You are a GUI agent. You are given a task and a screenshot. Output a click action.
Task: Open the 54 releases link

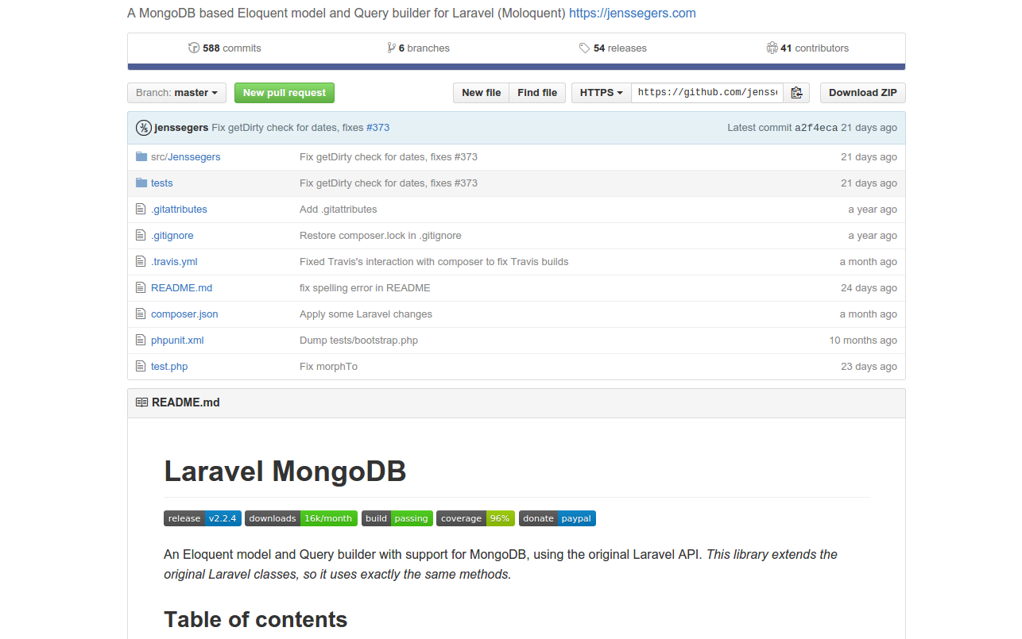(x=613, y=48)
